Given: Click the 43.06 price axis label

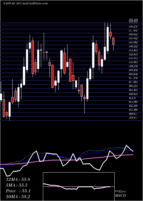Looking at the screenshot, I should tap(133, 102).
